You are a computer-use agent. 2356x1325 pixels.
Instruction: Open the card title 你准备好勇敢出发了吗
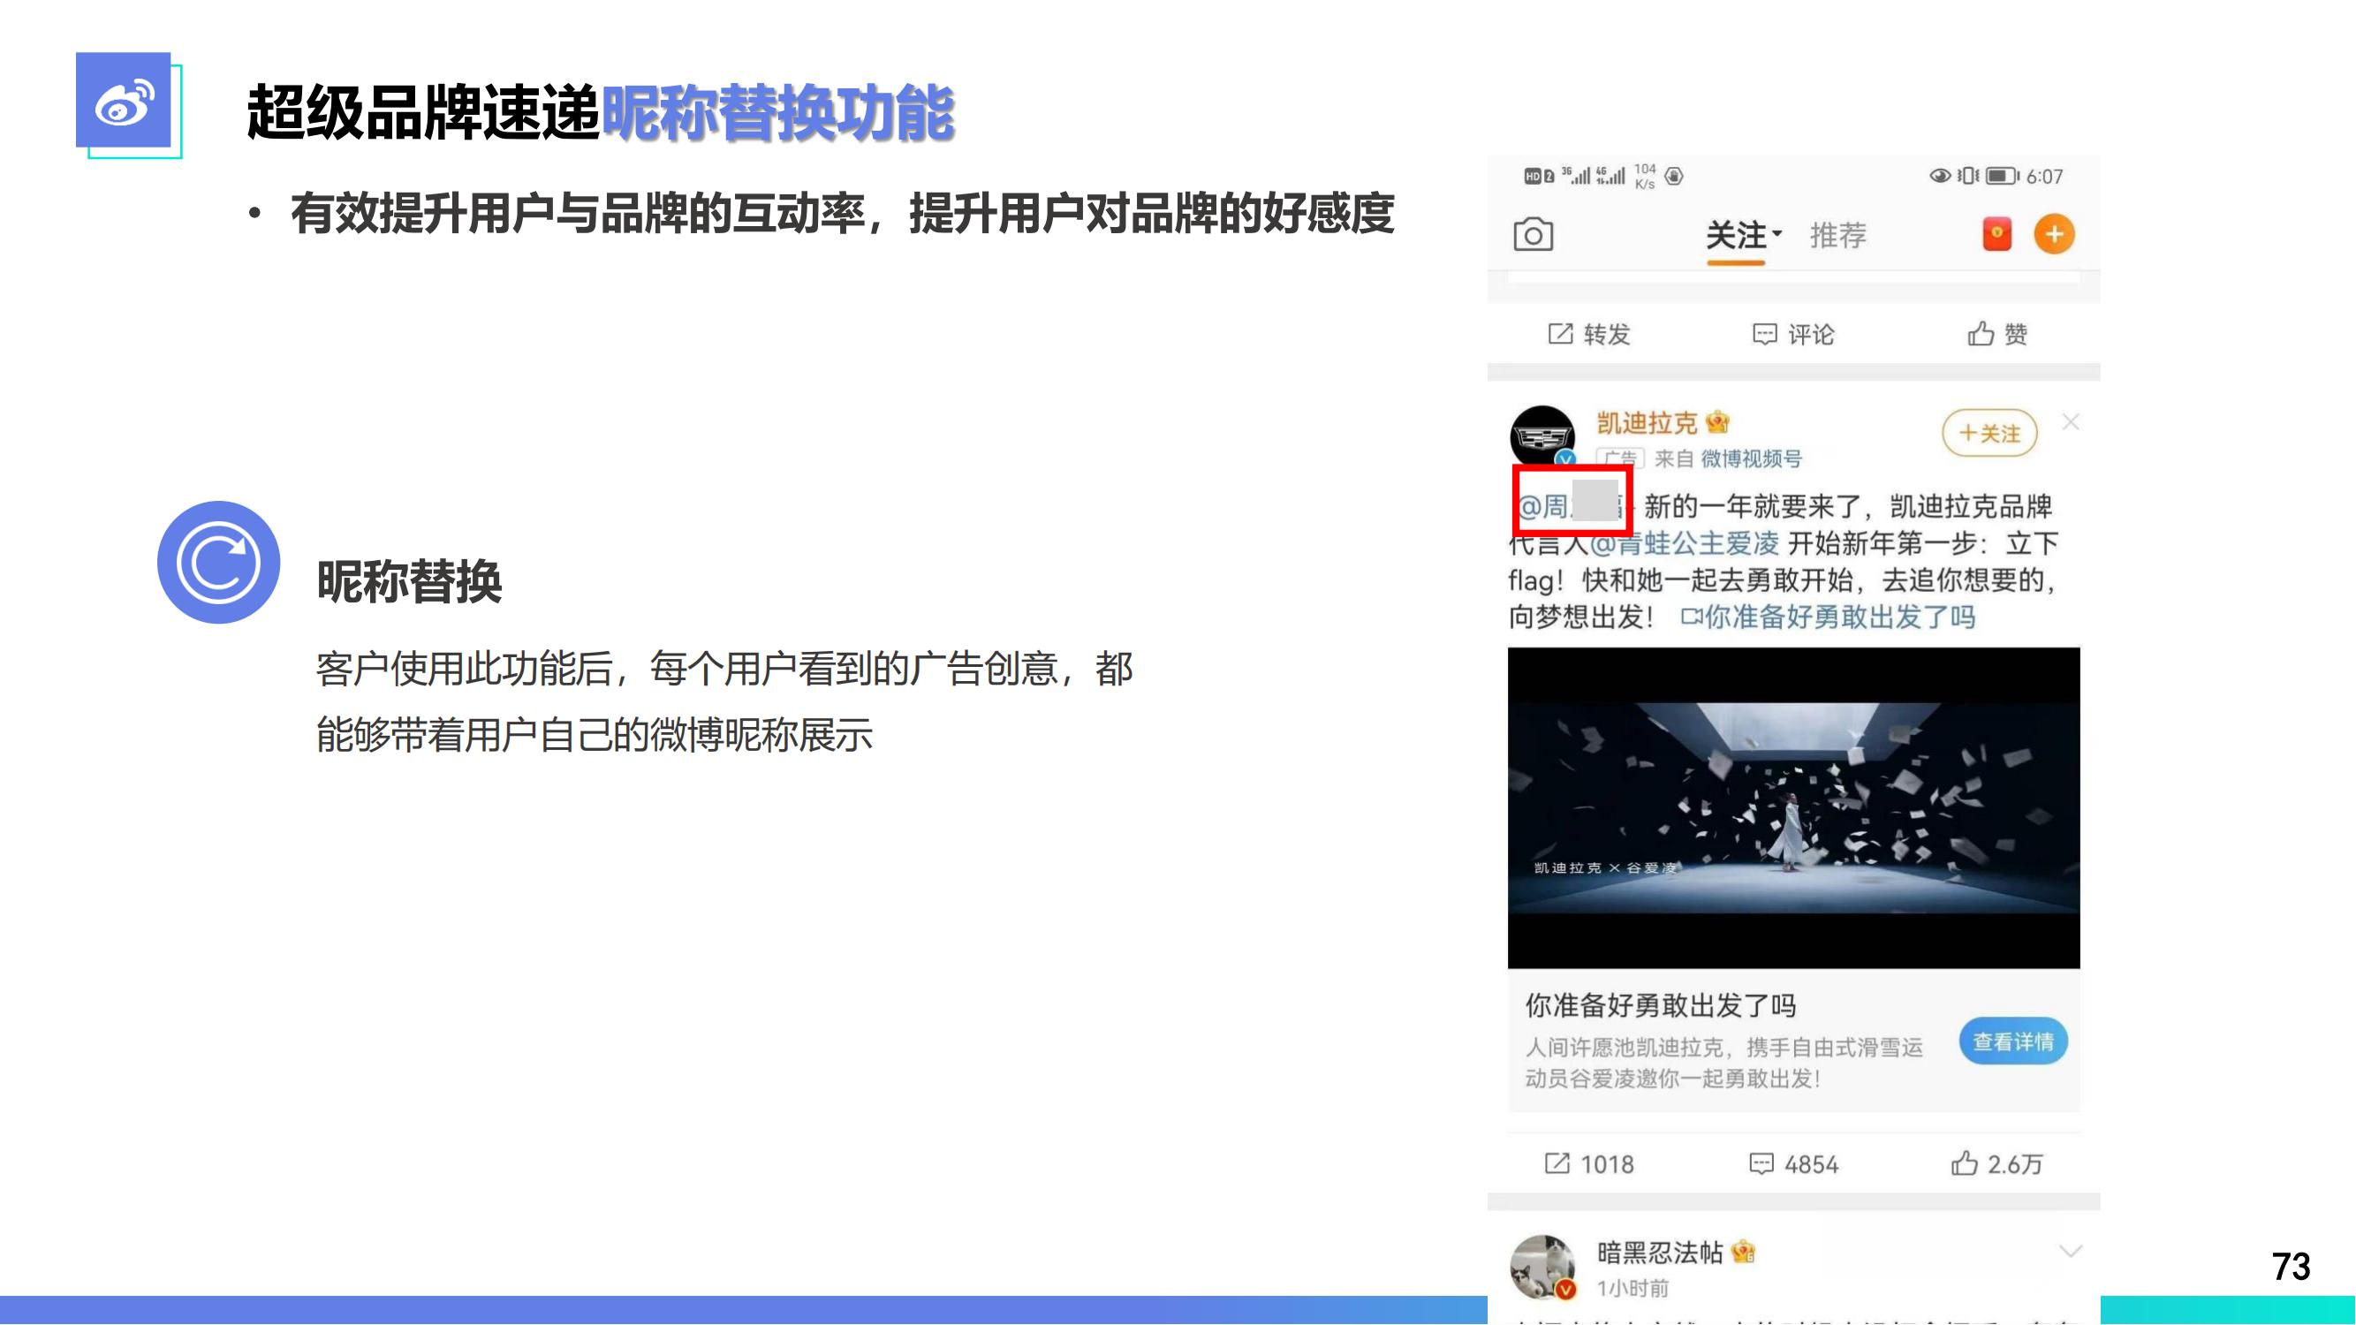click(x=1660, y=1006)
